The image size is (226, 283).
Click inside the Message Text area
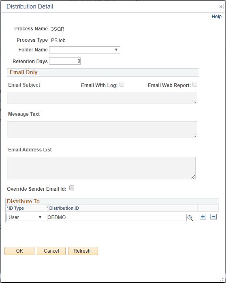(x=102, y=130)
